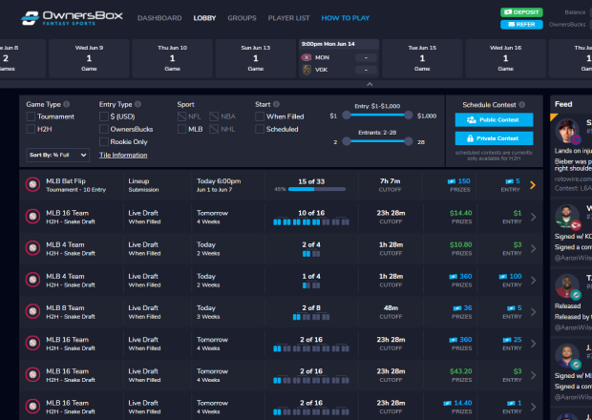Click the 10 of 16 filled slots indicator
592x420 pixels.
coord(311,221)
